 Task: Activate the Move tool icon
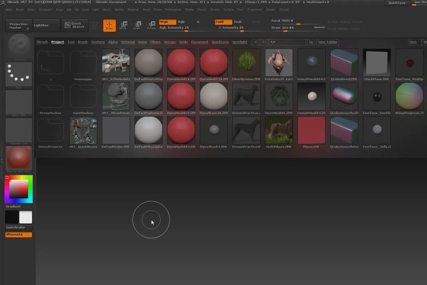click(x=123, y=25)
